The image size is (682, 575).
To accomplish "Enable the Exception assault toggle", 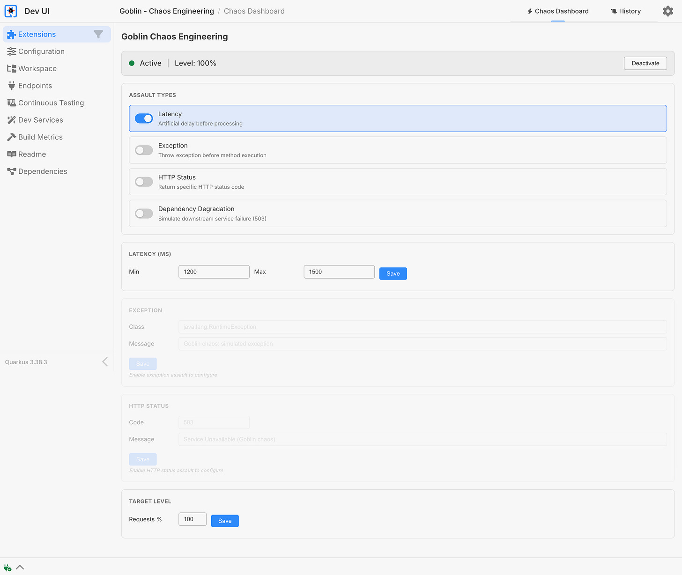I will pyautogui.click(x=144, y=150).
